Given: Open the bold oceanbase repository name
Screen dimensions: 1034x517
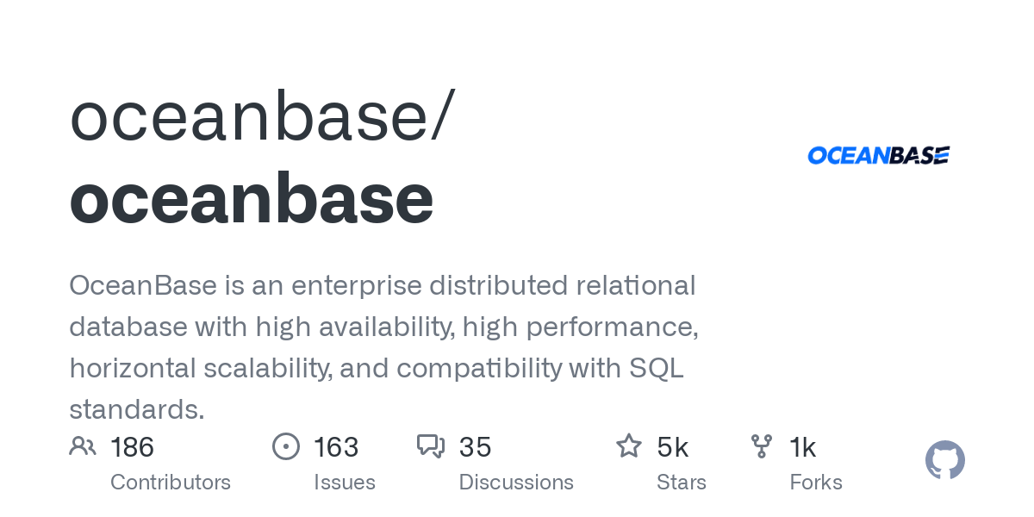Looking at the screenshot, I should pyautogui.click(x=252, y=199).
